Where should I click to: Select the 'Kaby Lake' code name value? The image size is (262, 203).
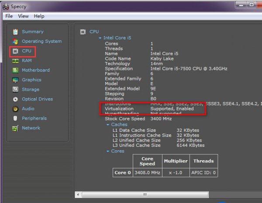click(x=162, y=58)
